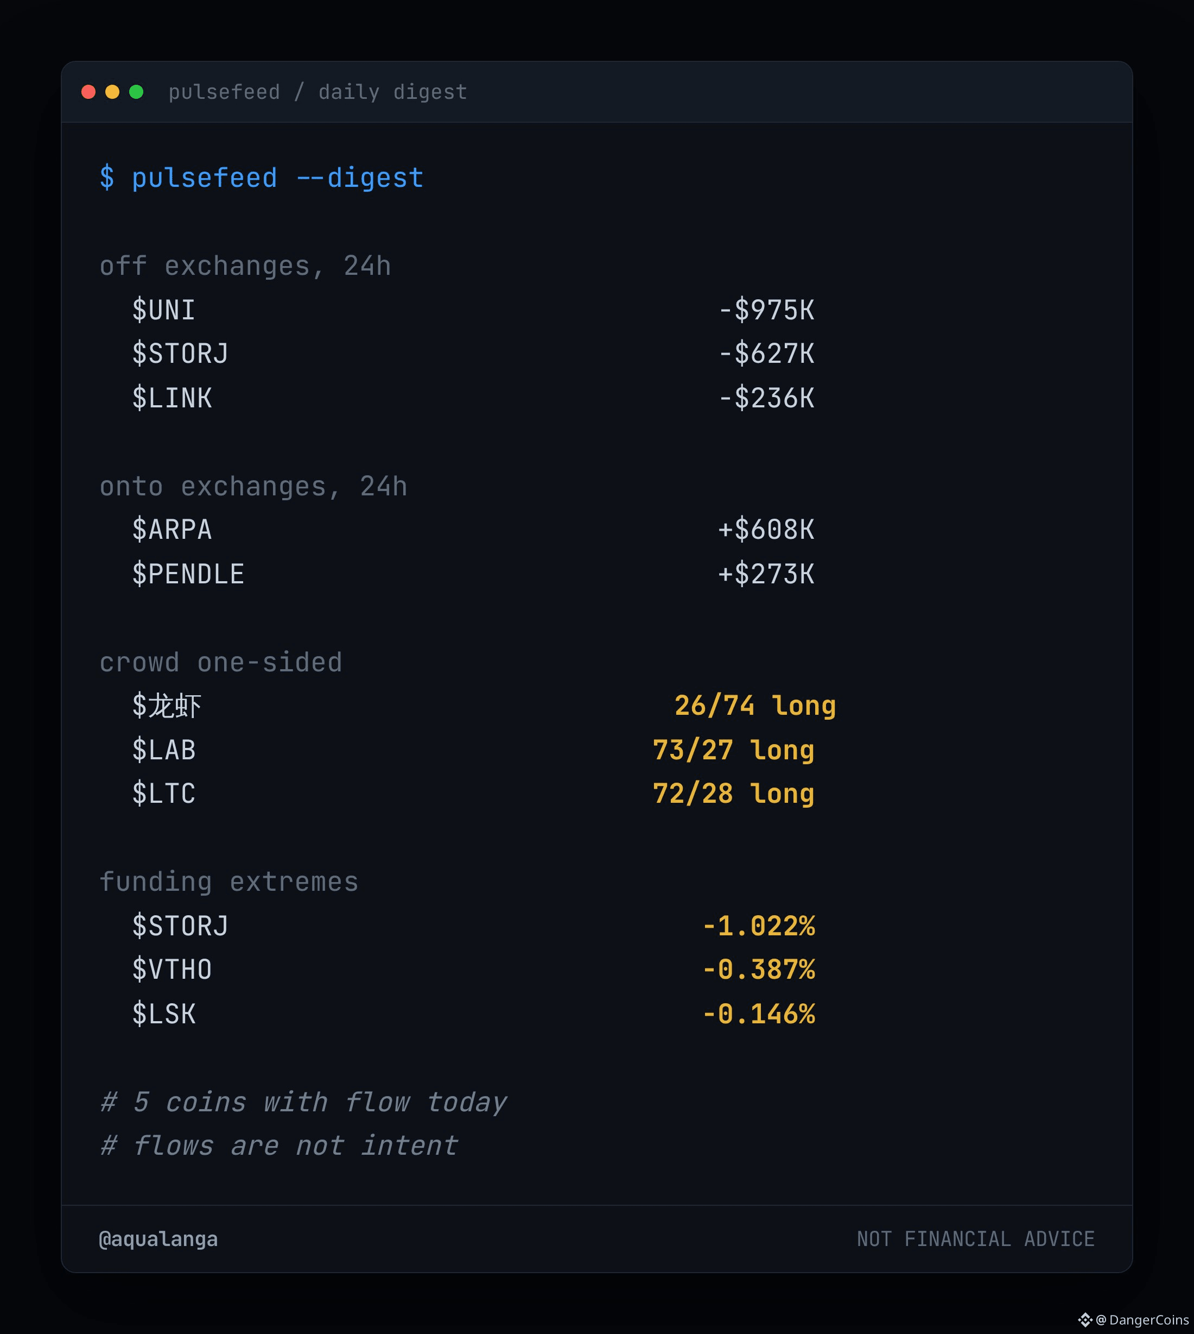Click the yellow minimize dot
Image resolution: width=1194 pixels, height=1334 pixels.
point(112,92)
